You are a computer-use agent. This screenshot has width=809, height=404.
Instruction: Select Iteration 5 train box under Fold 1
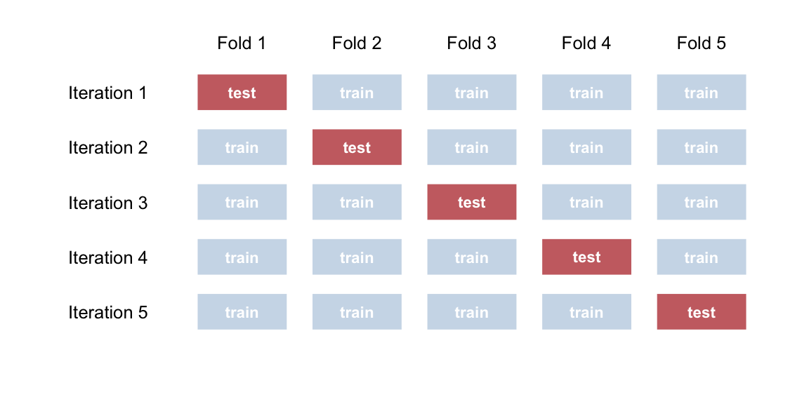pos(242,311)
